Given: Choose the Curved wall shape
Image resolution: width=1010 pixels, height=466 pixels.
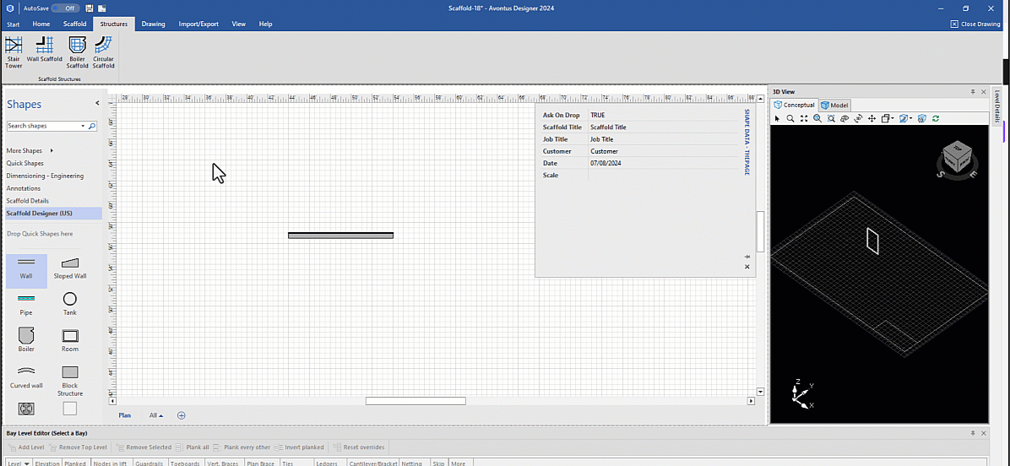Looking at the screenshot, I should coord(26,376).
